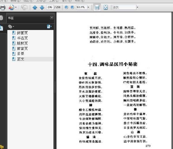Click the 书签 panel title

pyautogui.click(x=11, y=18)
